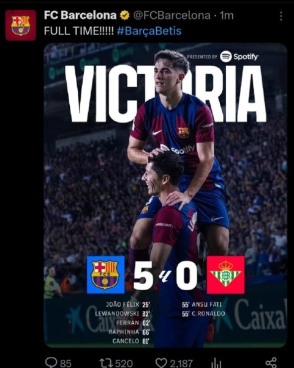The height and width of the screenshot is (368, 294).
Task: Open the VICTORIA match result image
Action: (x=165, y=195)
